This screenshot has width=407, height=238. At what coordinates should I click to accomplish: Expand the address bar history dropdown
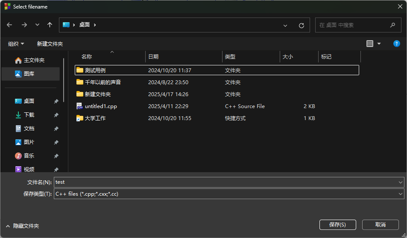pyautogui.click(x=285, y=25)
